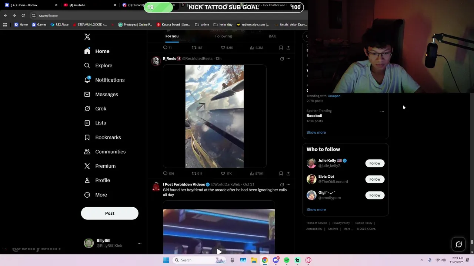
Task: Open the anime bookmarks folder
Action: tap(202, 25)
